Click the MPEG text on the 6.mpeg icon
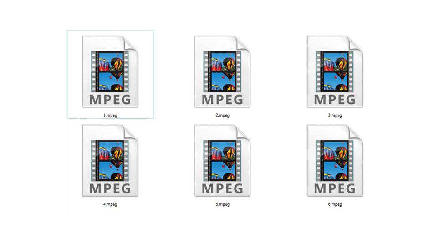 tap(335, 188)
